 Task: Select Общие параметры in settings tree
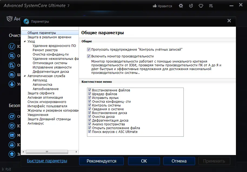point(42,33)
